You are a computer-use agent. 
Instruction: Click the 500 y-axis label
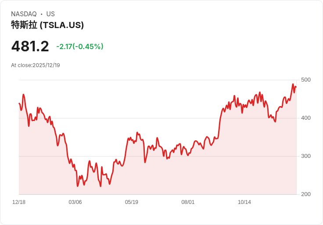[305, 80]
